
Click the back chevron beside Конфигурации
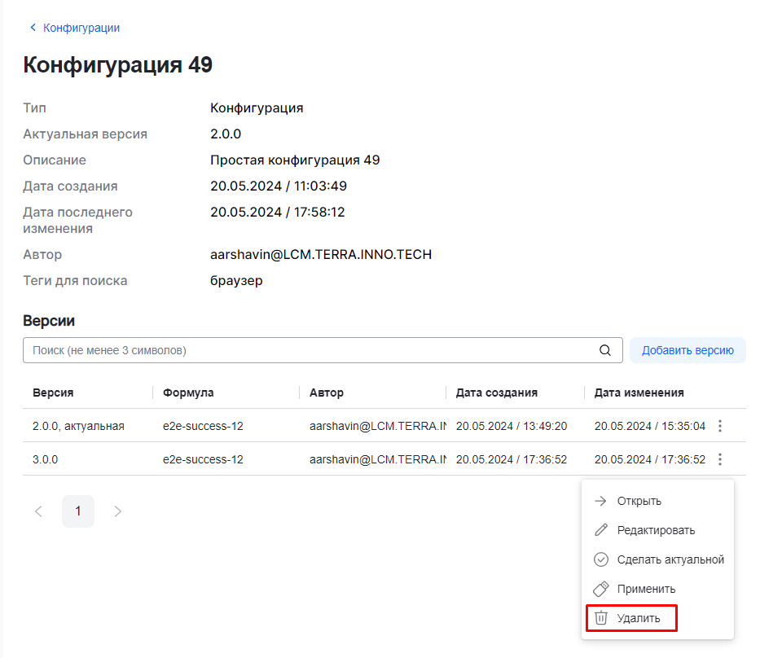[33, 28]
